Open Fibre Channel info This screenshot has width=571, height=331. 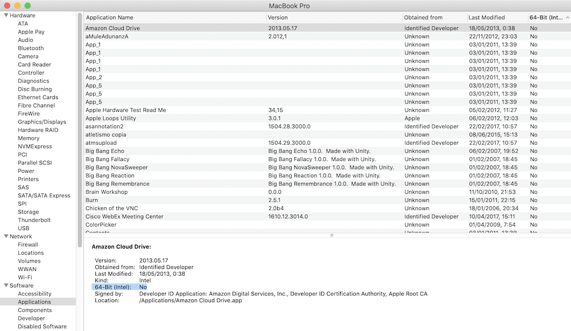coord(36,105)
